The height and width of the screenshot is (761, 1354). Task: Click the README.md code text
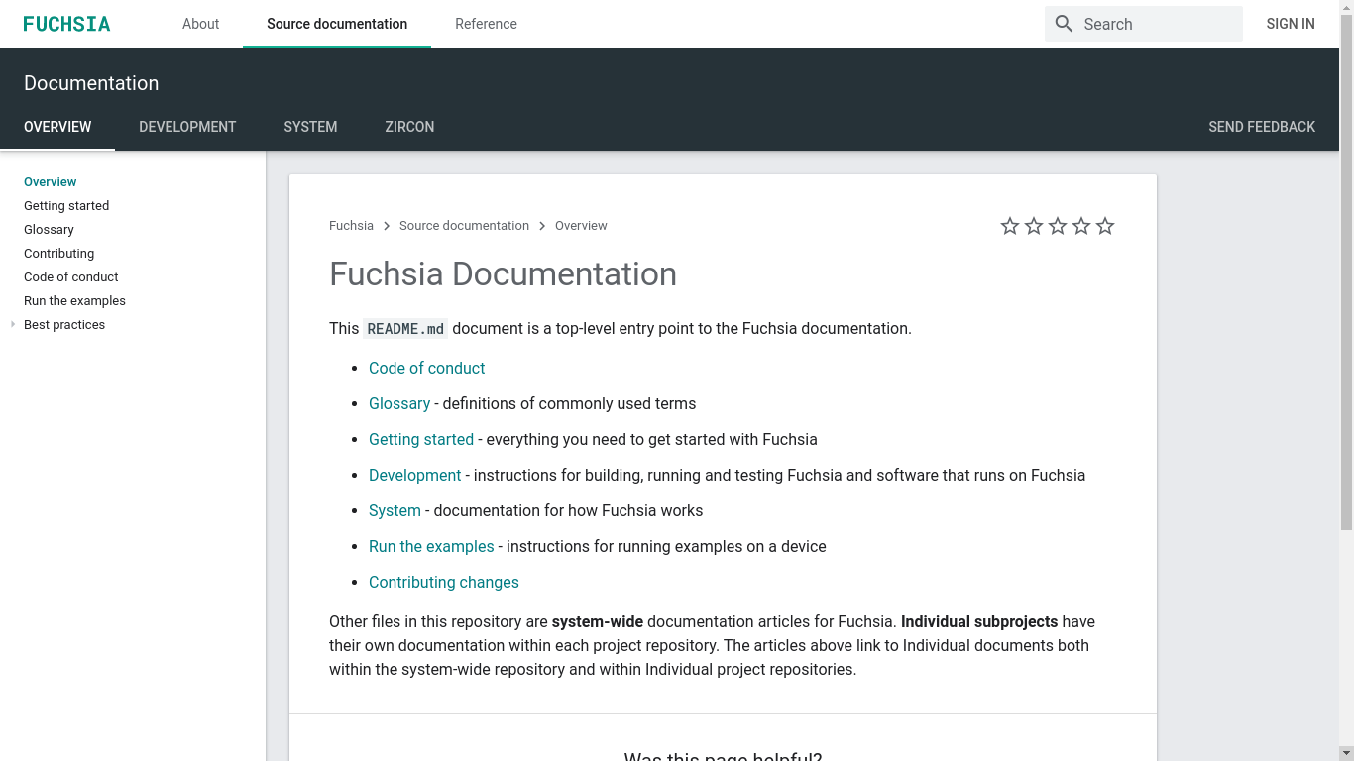[x=405, y=329]
